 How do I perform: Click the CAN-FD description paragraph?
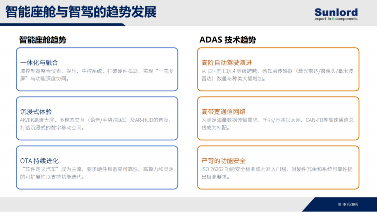278,124
